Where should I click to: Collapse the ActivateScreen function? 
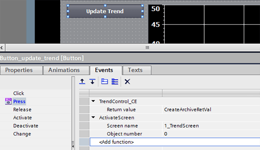point(93,117)
